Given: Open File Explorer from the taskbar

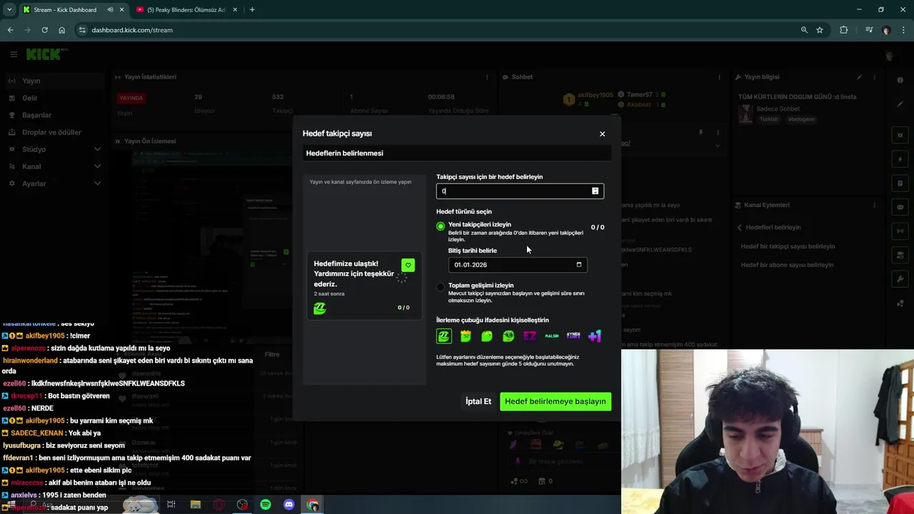Looking at the screenshot, I should (195, 505).
